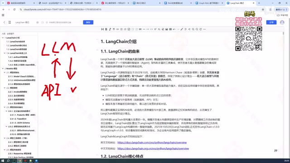This screenshot has width=290, height=163.
Task: Switch to the LangChain 笔记 browser tab
Action: tap(241, 3)
